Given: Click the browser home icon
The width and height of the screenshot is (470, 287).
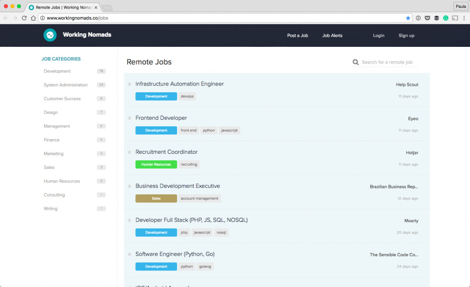Looking at the screenshot, I should click(x=34, y=17).
